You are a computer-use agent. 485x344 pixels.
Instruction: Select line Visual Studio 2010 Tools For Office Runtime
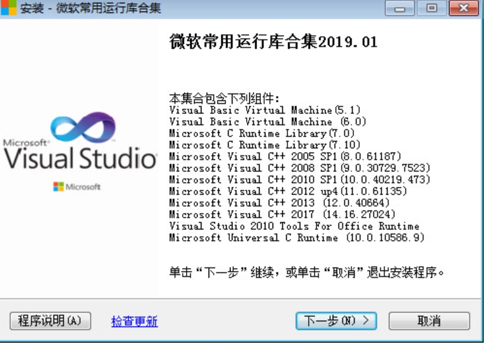pos(294,226)
